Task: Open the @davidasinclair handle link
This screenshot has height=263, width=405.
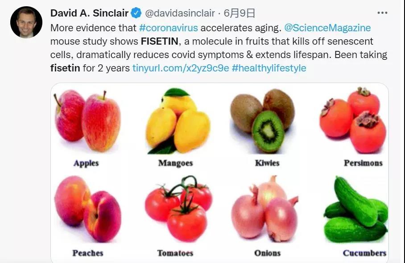Action: [x=180, y=13]
